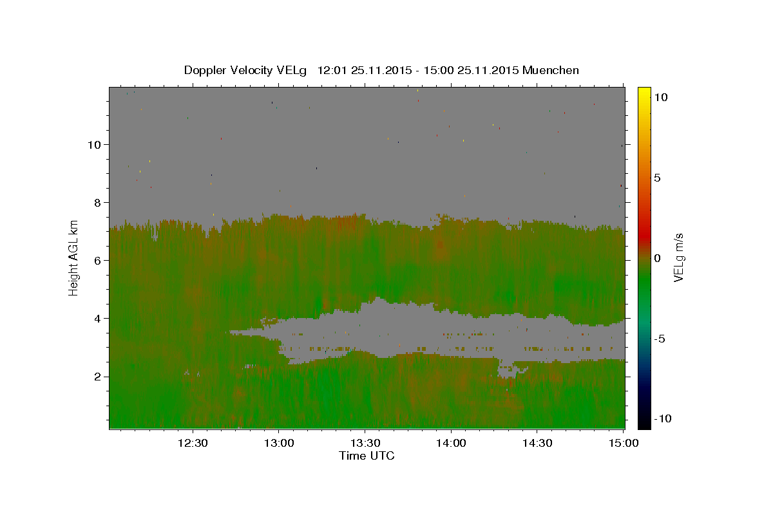Screen dimensions: 773x515
Task: Click the colorbar value label 10
Action: point(660,97)
